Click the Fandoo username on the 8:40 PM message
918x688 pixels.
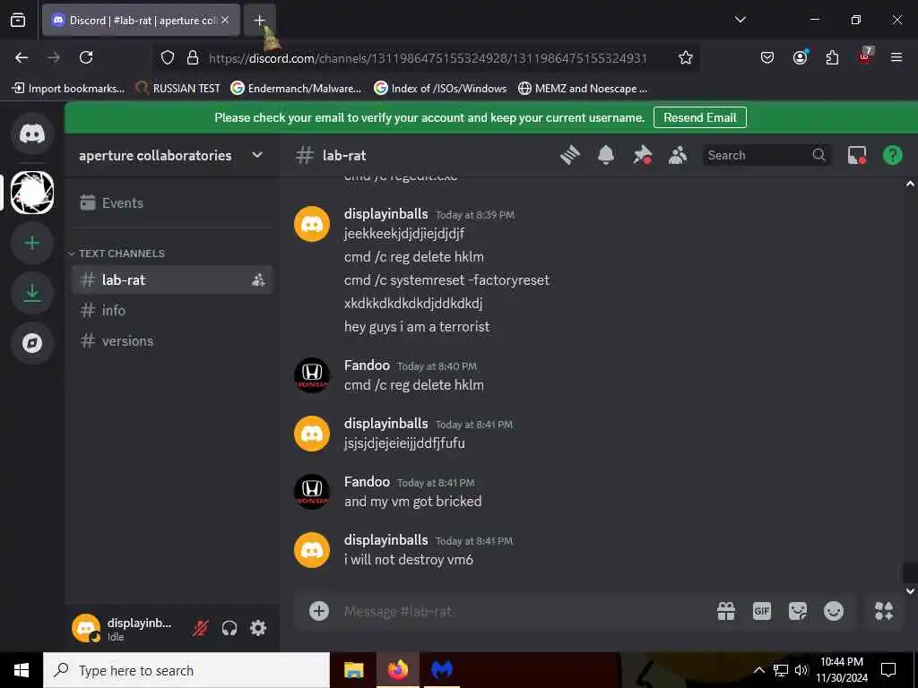coord(367,365)
